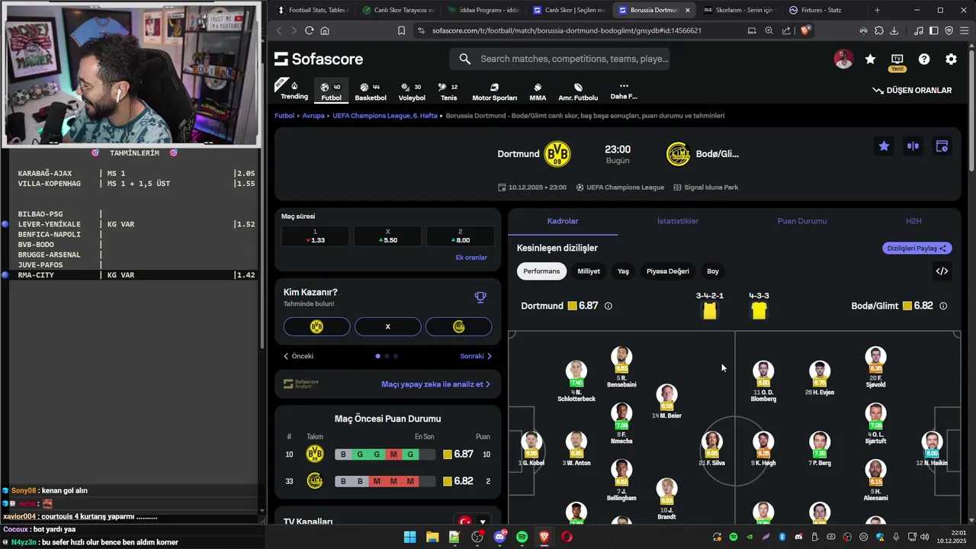Go back with the Önceki arrow
This screenshot has height=549, width=976.
click(x=298, y=356)
